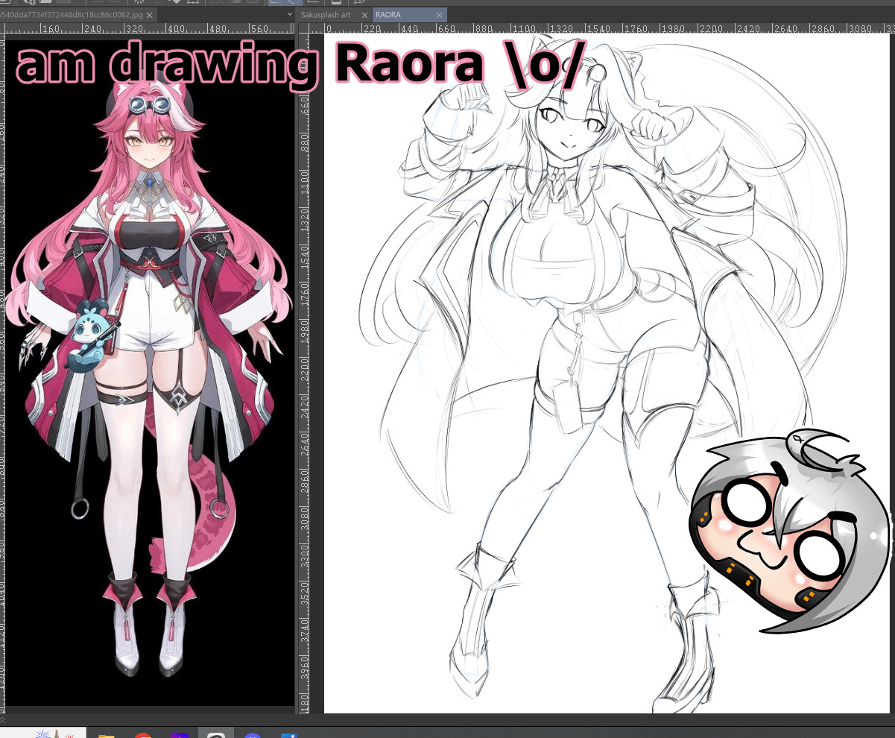Click the vertical ruler beside RAORA canvas
The height and width of the screenshot is (738, 895).
point(304,373)
